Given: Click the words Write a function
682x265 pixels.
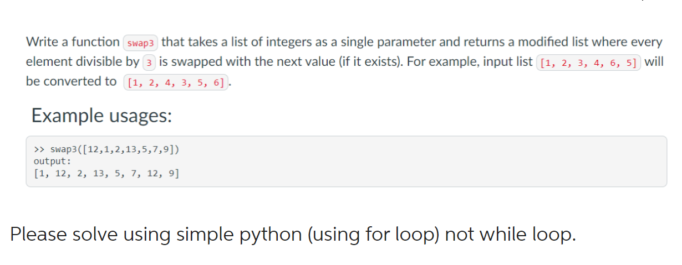Looking at the screenshot, I should [x=73, y=42].
